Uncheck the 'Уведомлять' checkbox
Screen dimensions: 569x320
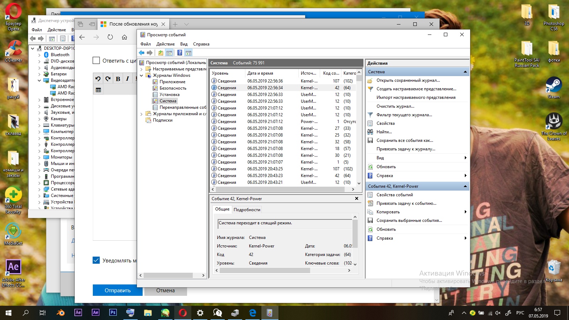coord(96,260)
